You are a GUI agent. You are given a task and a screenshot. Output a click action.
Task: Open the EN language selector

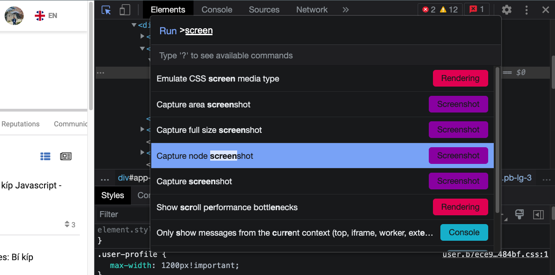[46, 15]
